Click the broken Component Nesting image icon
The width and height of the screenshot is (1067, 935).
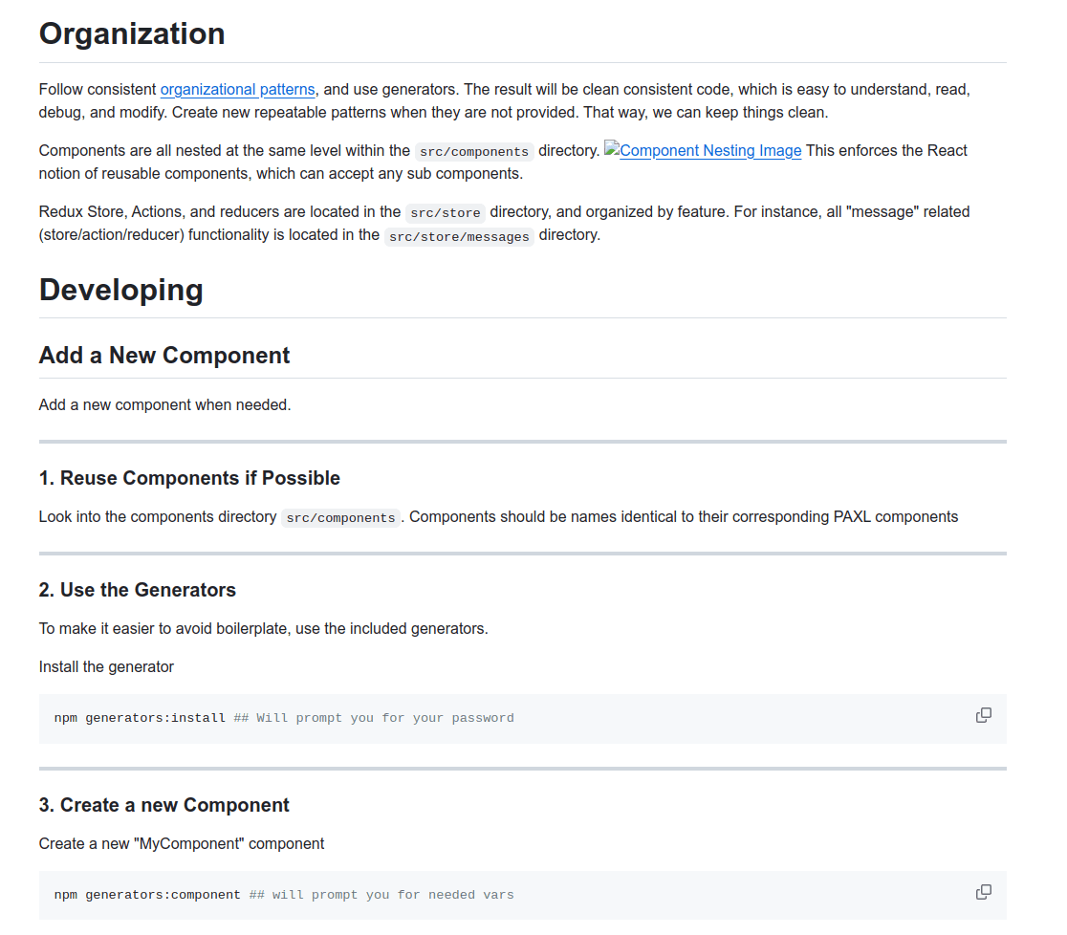point(612,150)
